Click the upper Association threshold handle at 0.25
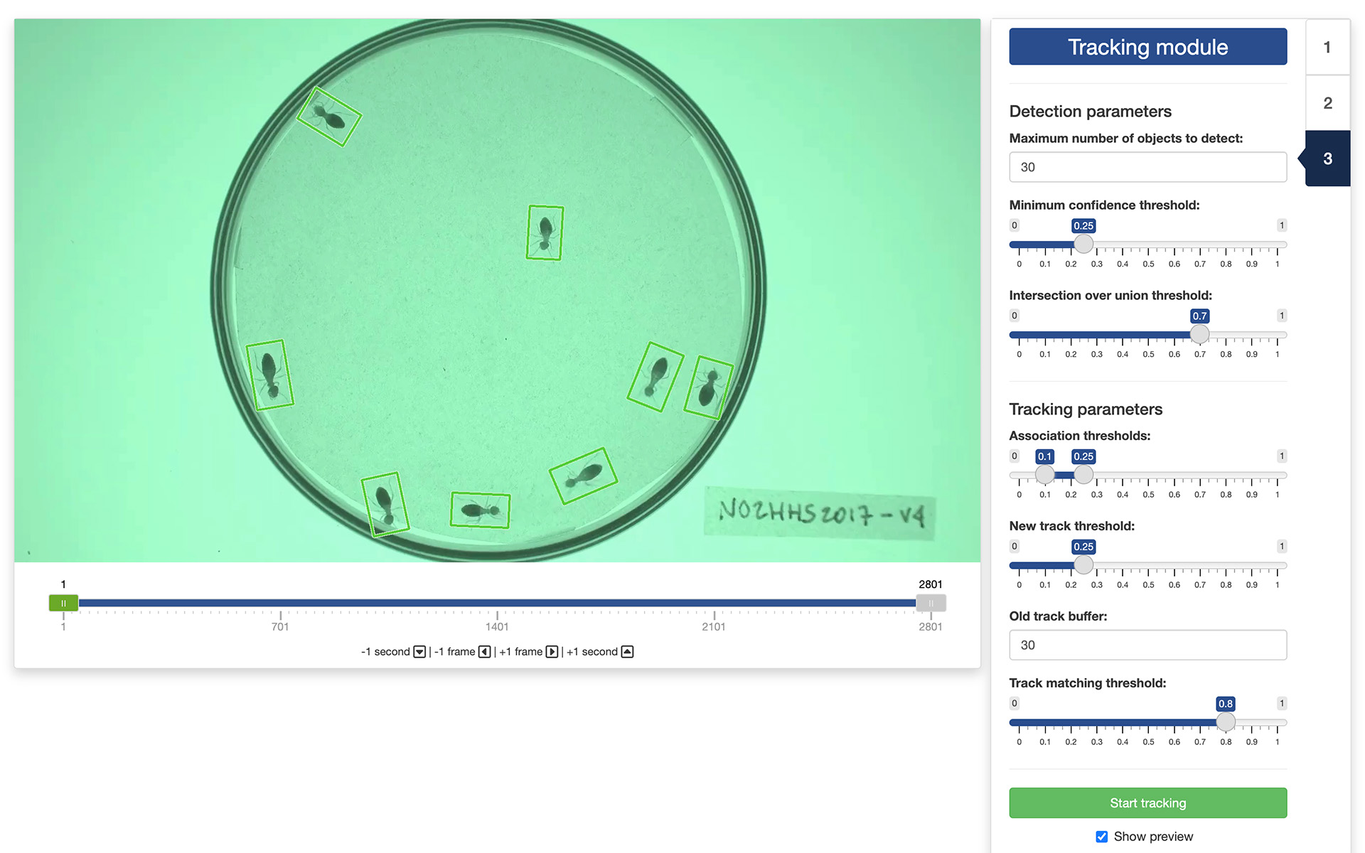Image resolution: width=1365 pixels, height=853 pixels. point(1083,475)
